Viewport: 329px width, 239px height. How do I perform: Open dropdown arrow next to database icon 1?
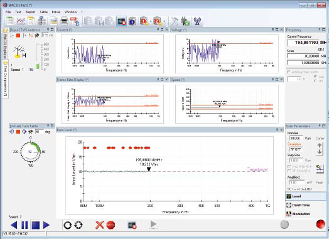pos(151,21)
